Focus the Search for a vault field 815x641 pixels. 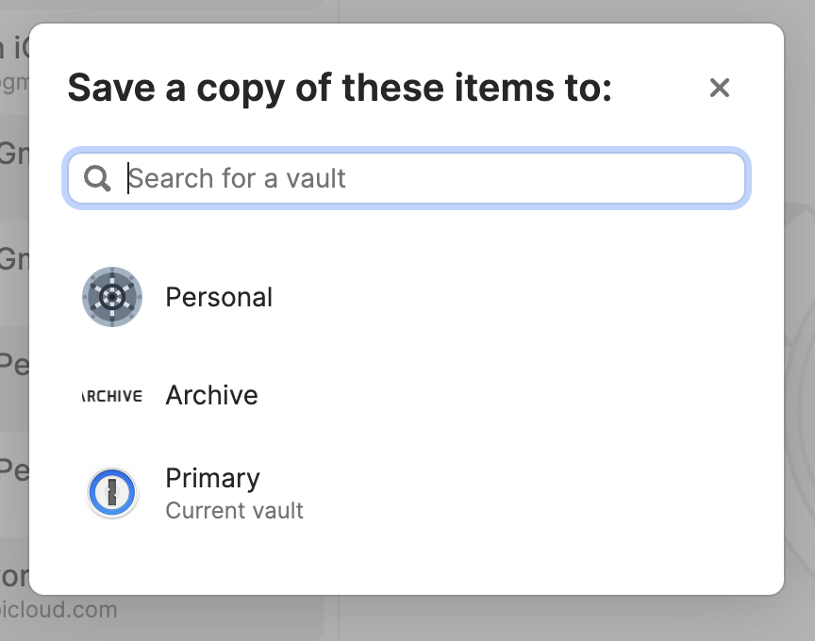click(x=424, y=178)
